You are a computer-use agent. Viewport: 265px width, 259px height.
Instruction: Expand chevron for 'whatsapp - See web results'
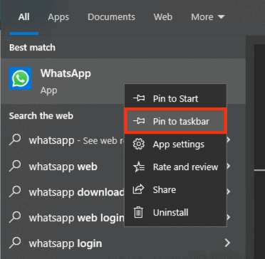pos(229,140)
